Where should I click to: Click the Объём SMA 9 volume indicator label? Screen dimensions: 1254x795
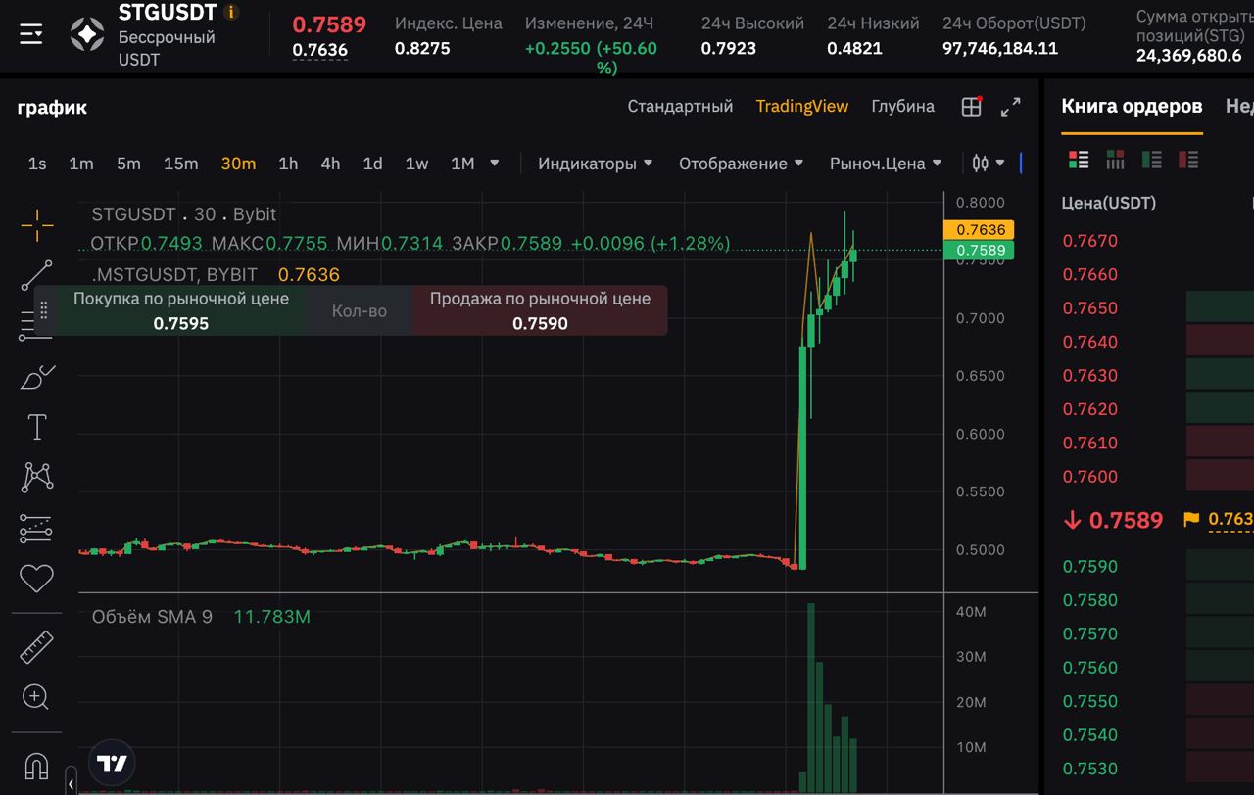click(x=152, y=617)
